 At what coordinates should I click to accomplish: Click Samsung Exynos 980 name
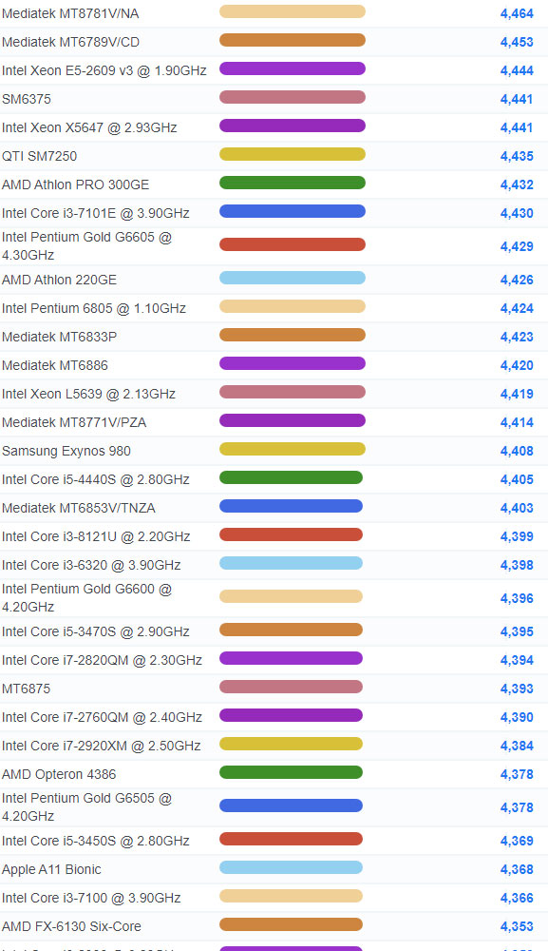click(66, 451)
